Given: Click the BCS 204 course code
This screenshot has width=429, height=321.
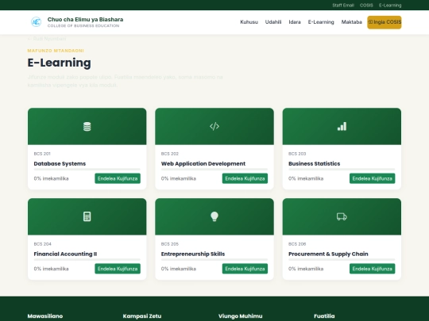Looking at the screenshot, I should point(42,244).
